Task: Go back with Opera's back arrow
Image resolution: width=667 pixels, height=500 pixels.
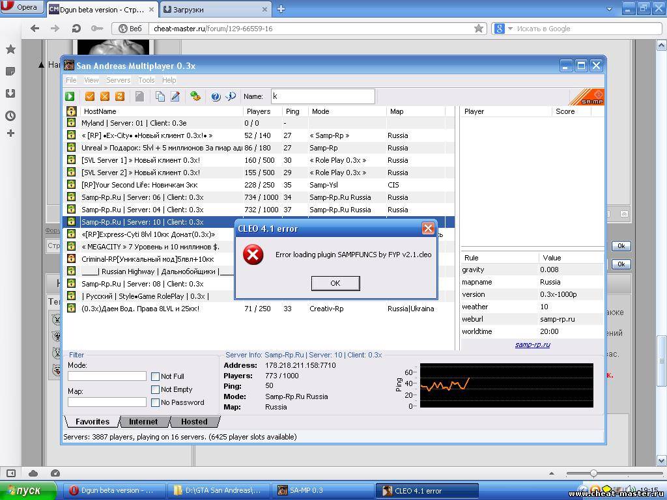Action: 35,29
